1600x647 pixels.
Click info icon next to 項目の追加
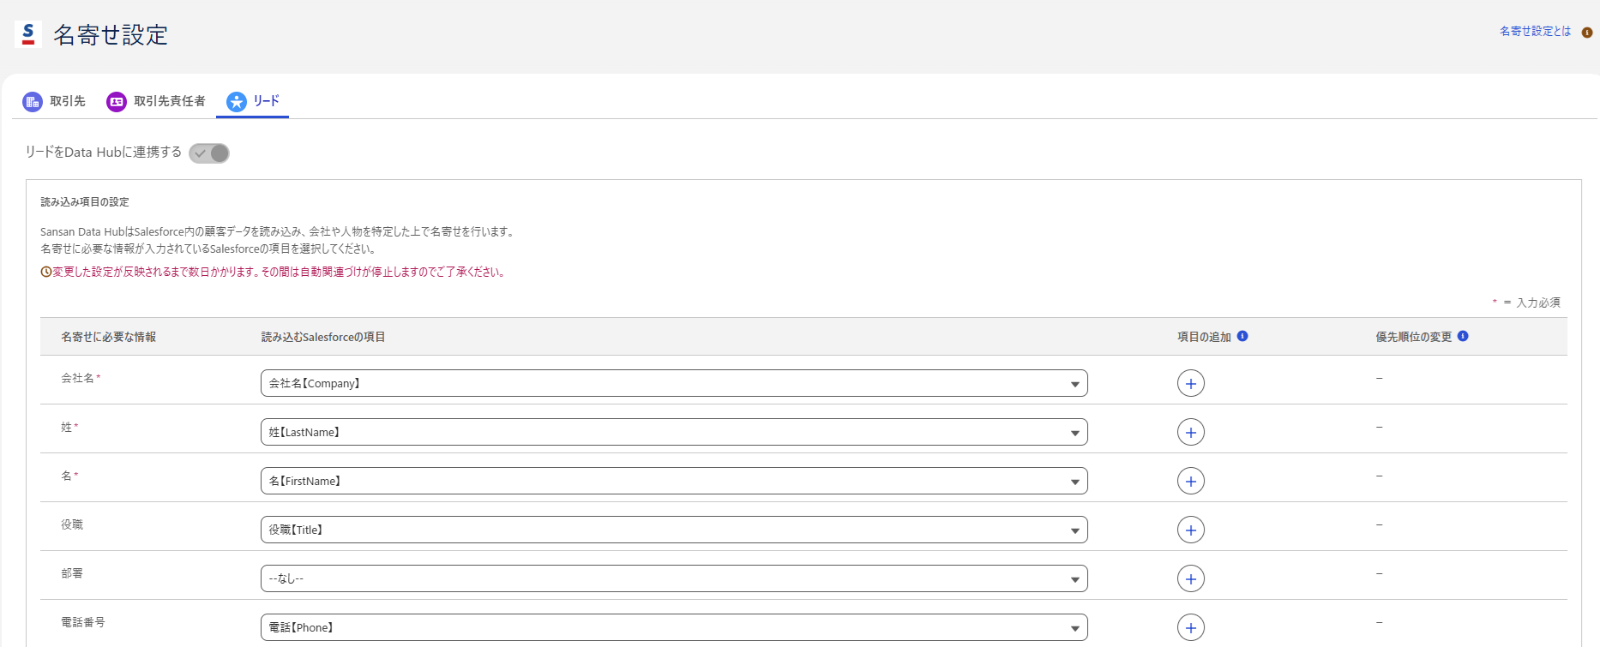[x=1242, y=336]
